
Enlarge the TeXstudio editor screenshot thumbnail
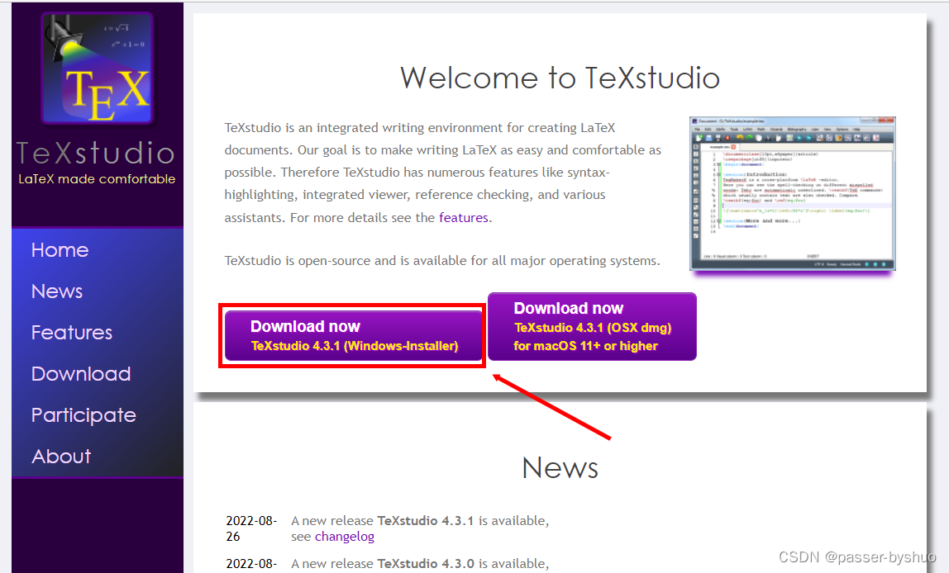[x=792, y=193]
